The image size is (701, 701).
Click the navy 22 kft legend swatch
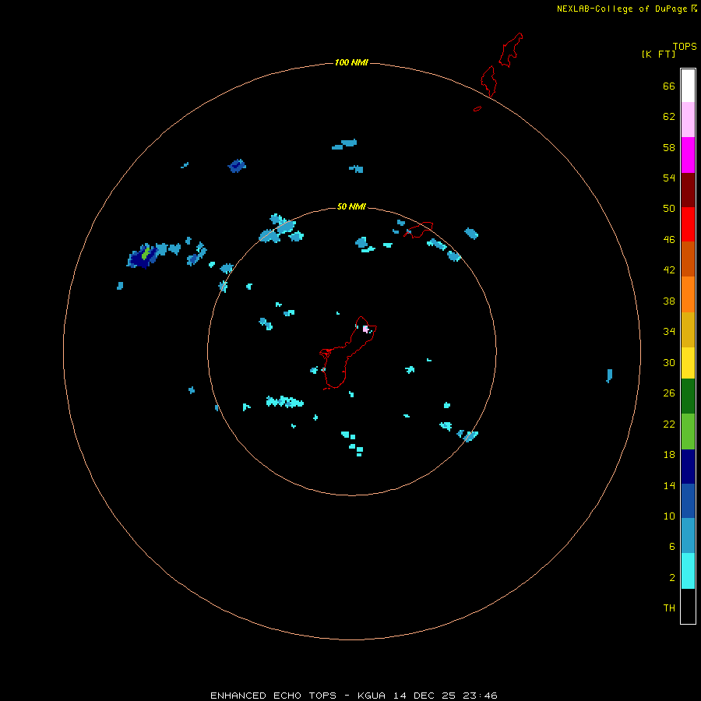coord(688,467)
